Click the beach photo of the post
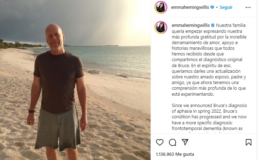The height and width of the screenshot is (160, 258). pyautogui.click(x=75, y=80)
